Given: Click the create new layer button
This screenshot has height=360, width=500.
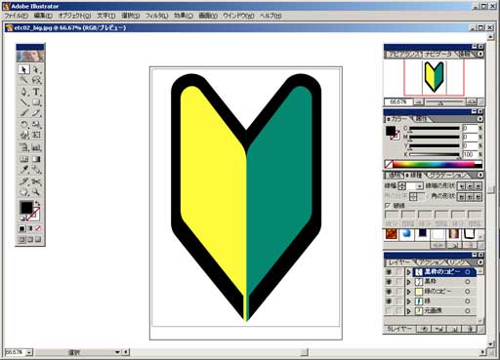Looking at the screenshot, I should pyautogui.click(x=455, y=329).
